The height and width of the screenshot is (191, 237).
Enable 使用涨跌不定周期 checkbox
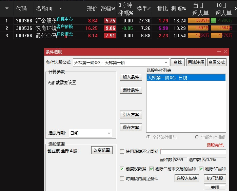[122, 151]
